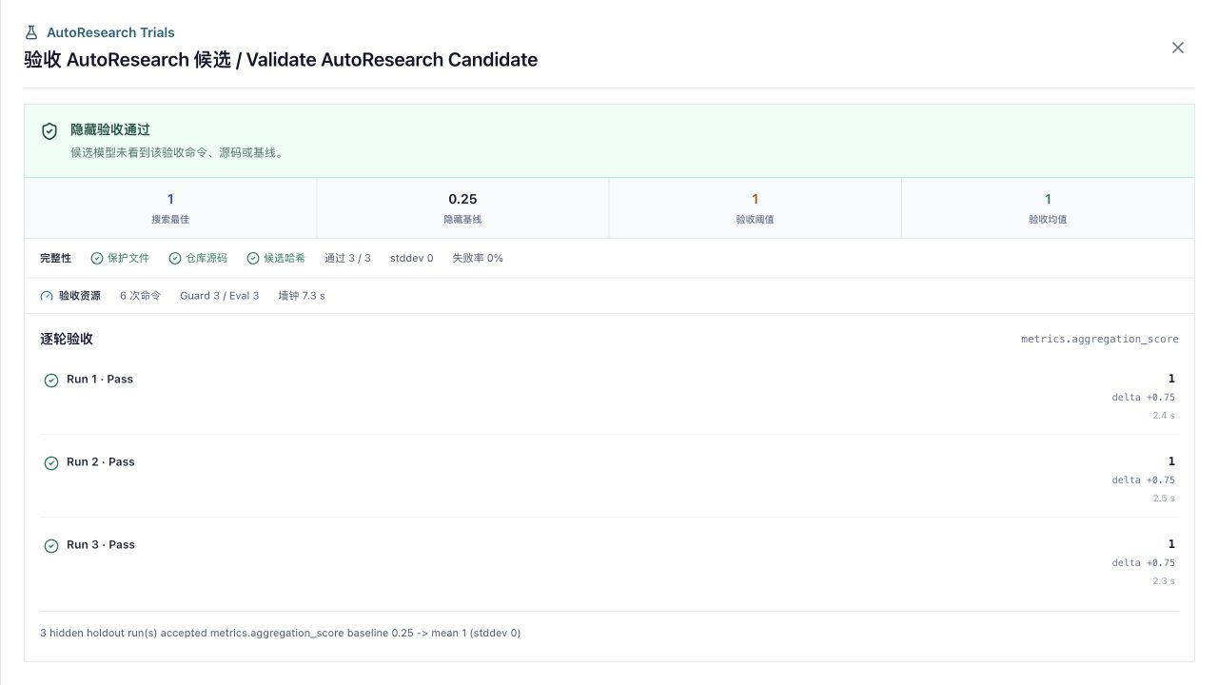Click Run 1 pass check icon
The width and height of the screenshot is (1218, 685).
pyautogui.click(x=51, y=381)
